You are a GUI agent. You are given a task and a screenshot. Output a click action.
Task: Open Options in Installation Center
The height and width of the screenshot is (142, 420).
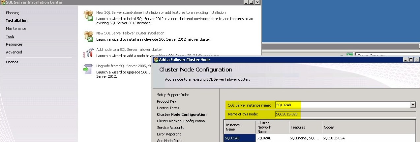[x=12, y=62]
